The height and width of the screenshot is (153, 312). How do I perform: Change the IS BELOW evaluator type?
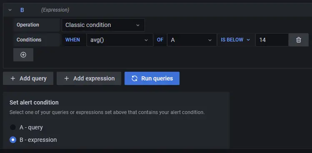(x=235, y=40)
